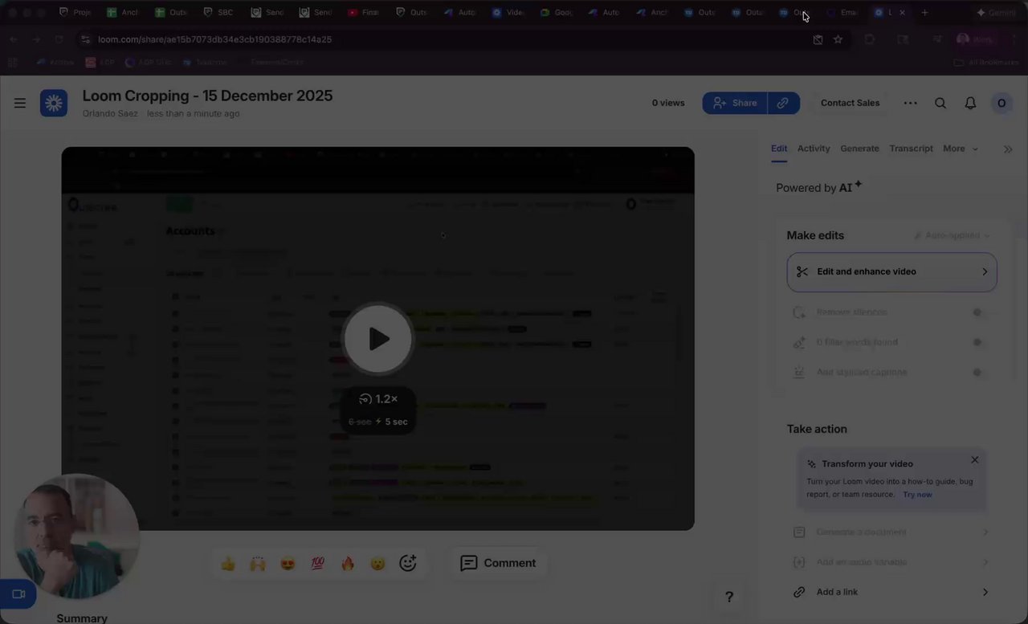Toggle the Add stylized captions switch

pos(977,373)
